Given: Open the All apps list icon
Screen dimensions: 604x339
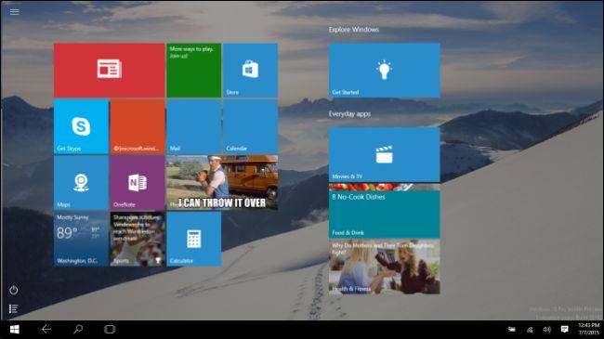Looking at the screenshot, I should point(14,308).
